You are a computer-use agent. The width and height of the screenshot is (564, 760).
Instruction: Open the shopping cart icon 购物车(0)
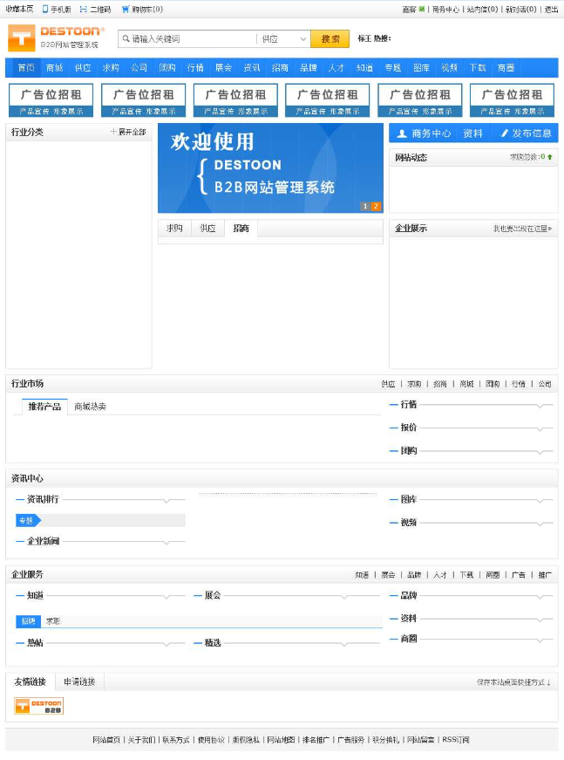[x=126, y=10]
